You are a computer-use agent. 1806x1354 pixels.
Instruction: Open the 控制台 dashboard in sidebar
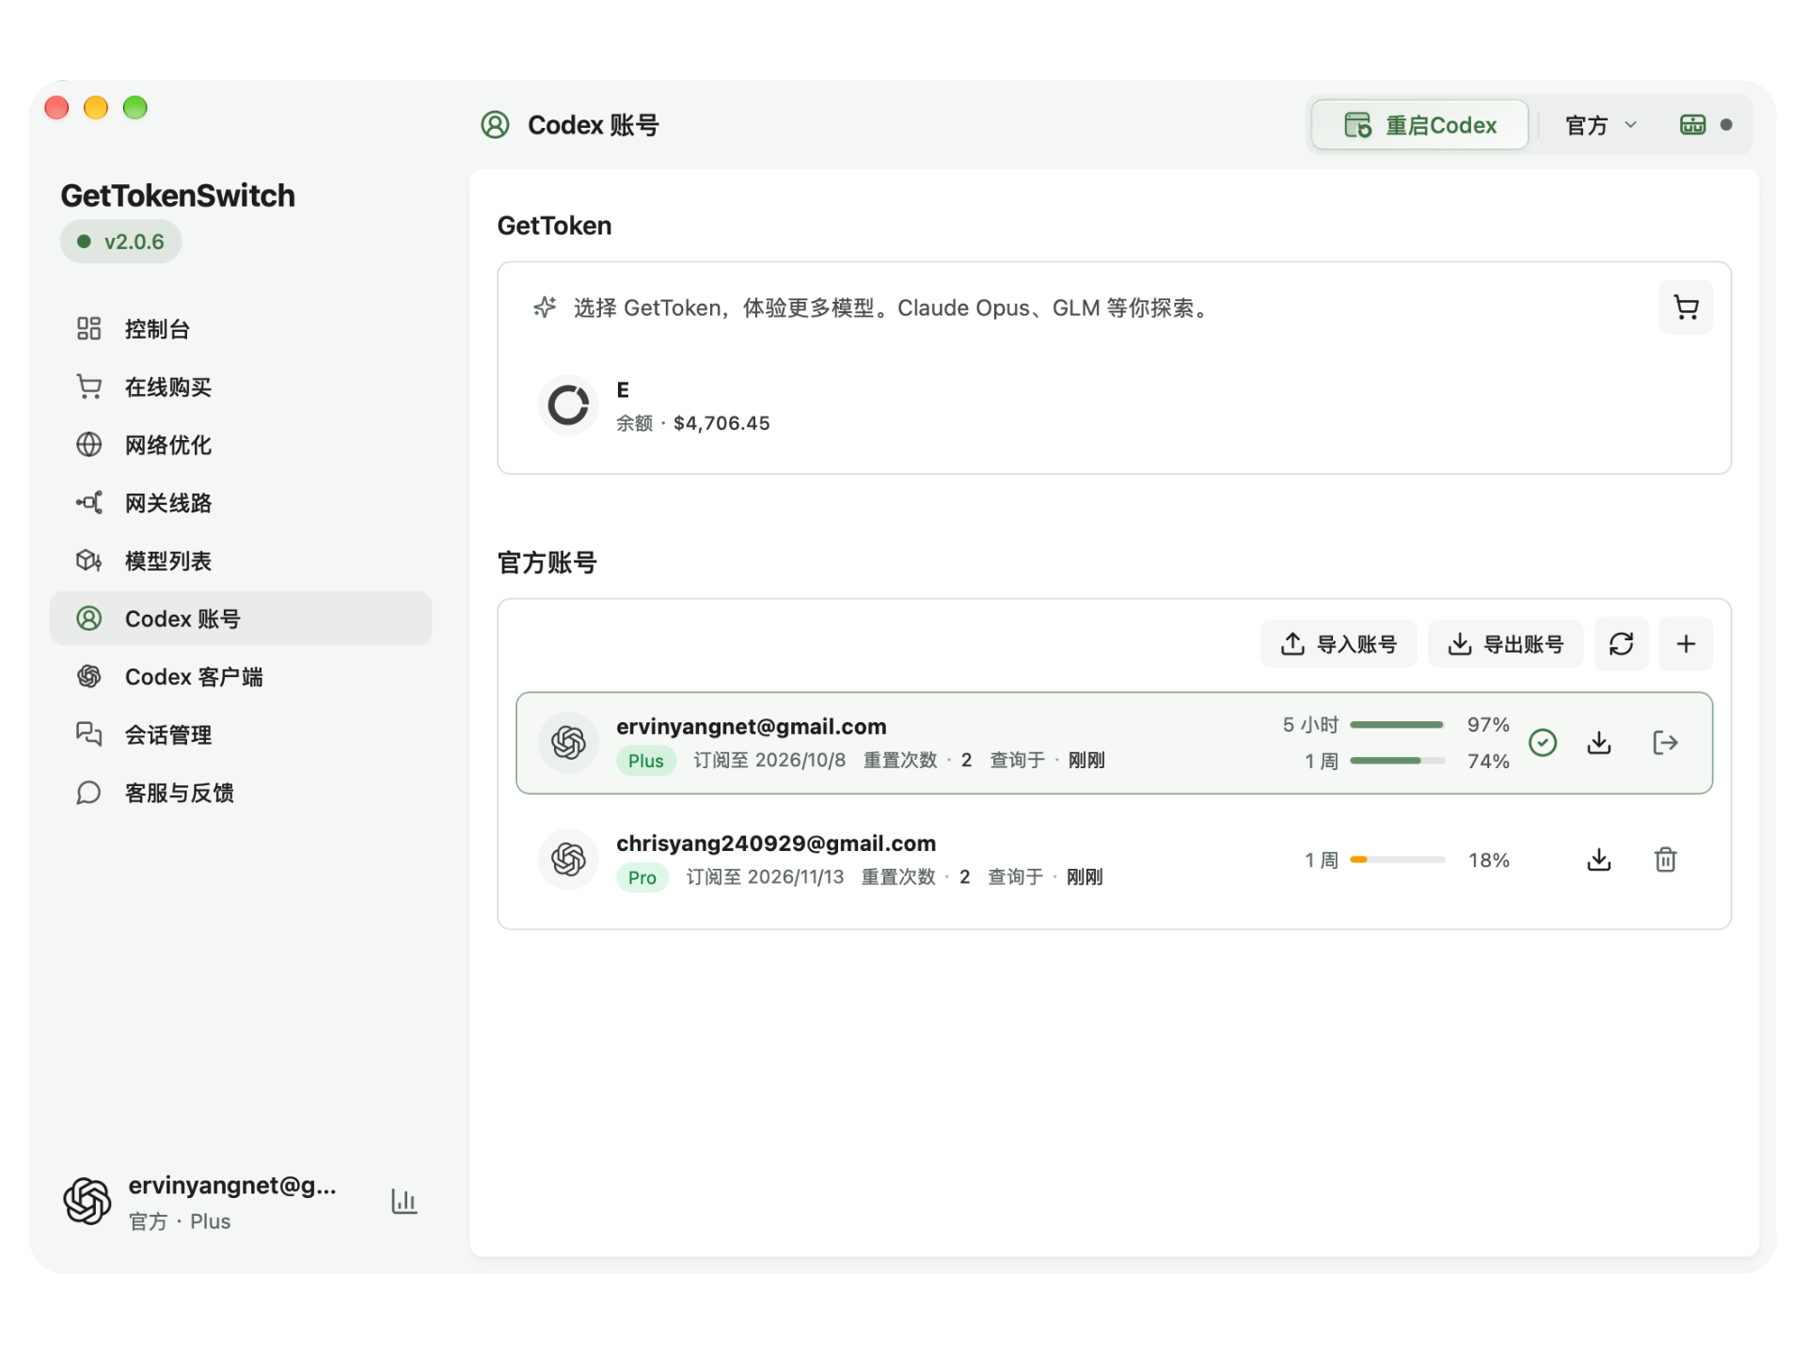[x=241, y=329]
